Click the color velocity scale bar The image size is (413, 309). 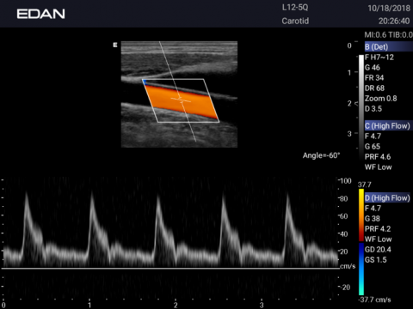(361, 242)
